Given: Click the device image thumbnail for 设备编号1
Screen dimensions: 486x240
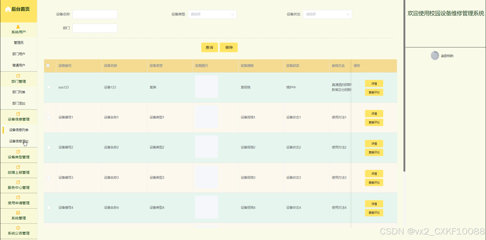Looking at the screenshot, I should [206, 117].
